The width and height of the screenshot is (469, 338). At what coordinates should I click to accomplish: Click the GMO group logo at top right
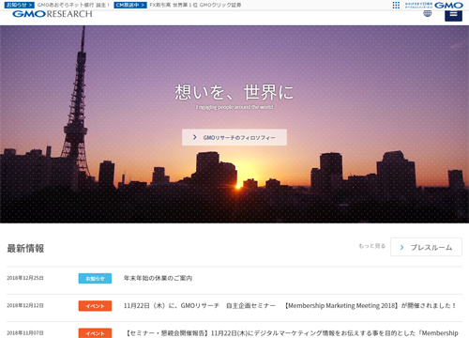pyautogui.click(x=448, y=5)
